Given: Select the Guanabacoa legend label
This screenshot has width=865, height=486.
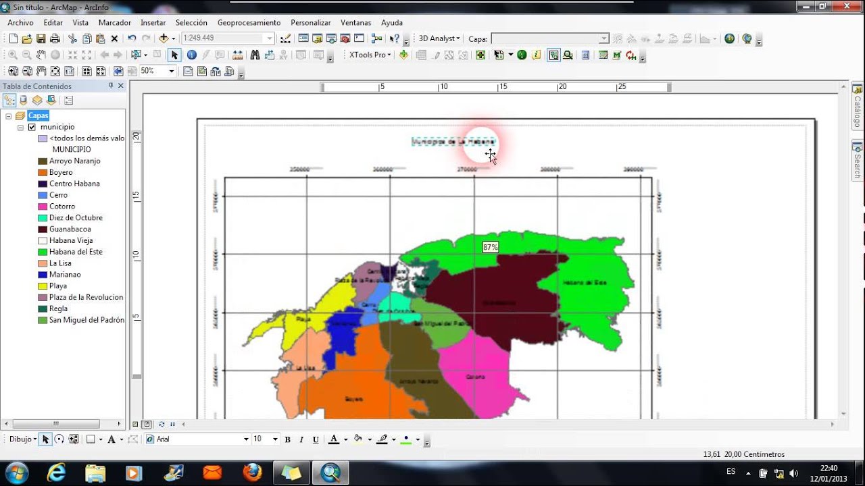Looking at the screenshot, I should pos(70,229).
